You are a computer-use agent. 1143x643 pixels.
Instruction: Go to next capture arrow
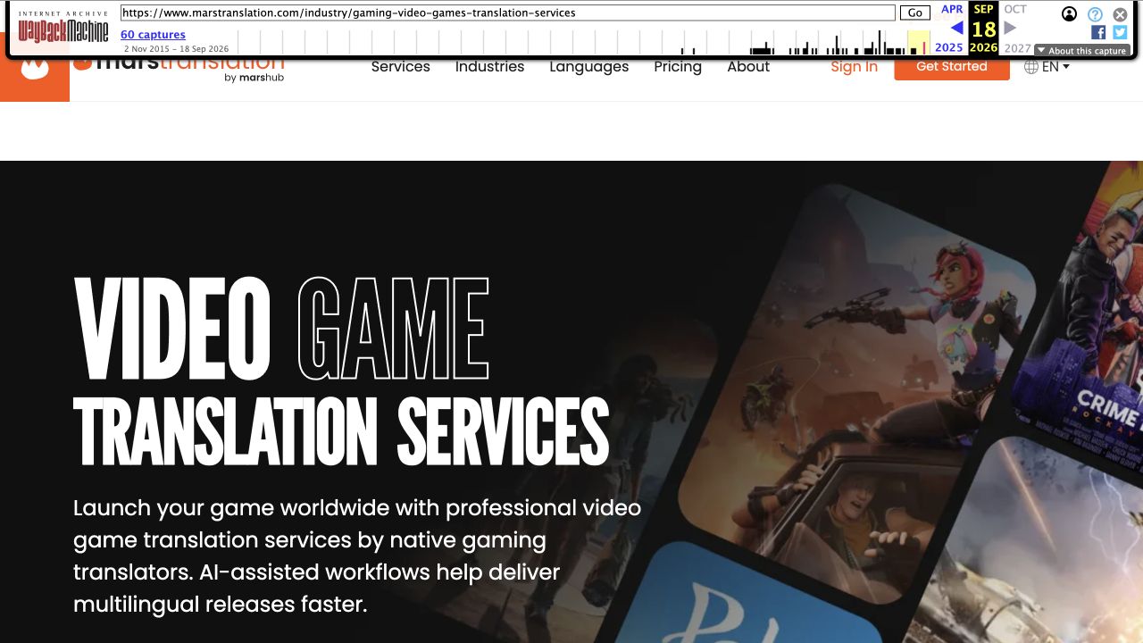coord(1011,28)
